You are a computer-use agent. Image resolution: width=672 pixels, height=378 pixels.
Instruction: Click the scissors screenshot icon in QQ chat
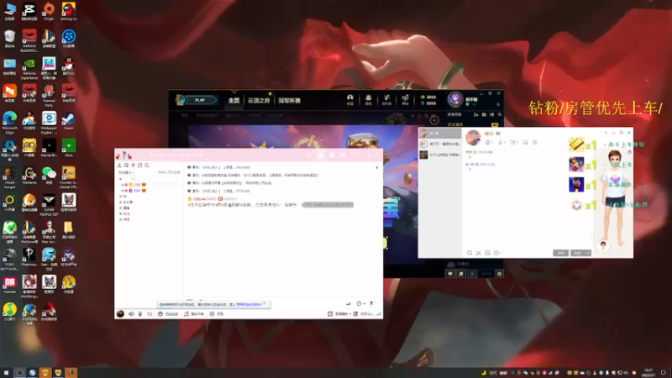pyautogui.click(x=478, y=253)
